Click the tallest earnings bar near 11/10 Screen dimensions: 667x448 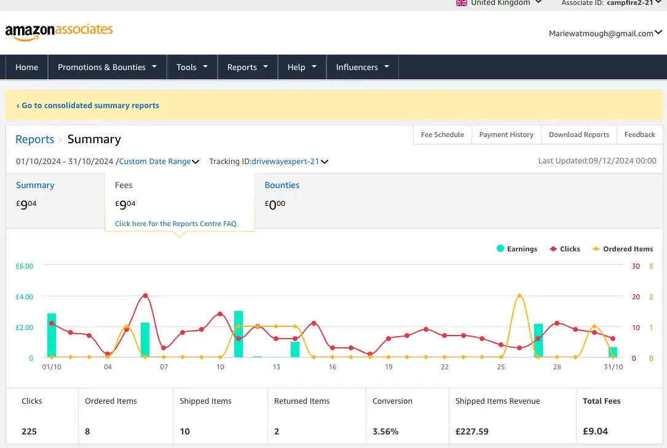pyautogui.click(x=239, y=334)
